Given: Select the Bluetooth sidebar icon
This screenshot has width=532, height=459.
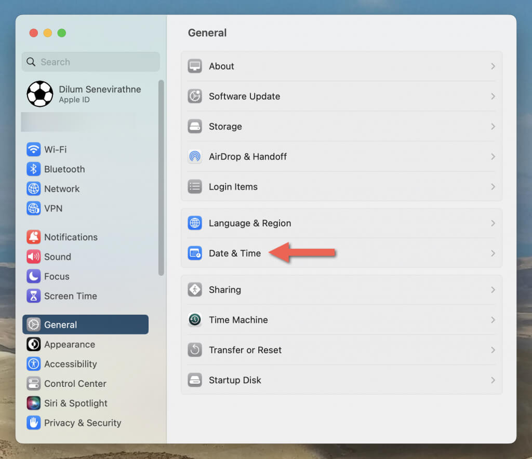Looking at the screenshot, I should [x=34, y=169].
